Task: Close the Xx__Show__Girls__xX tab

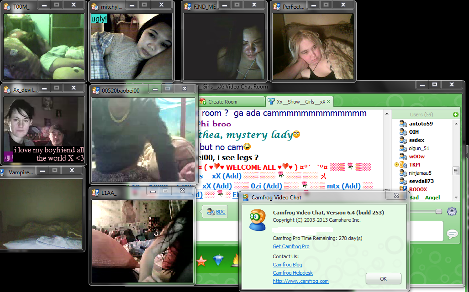Action: coord(328,102)
